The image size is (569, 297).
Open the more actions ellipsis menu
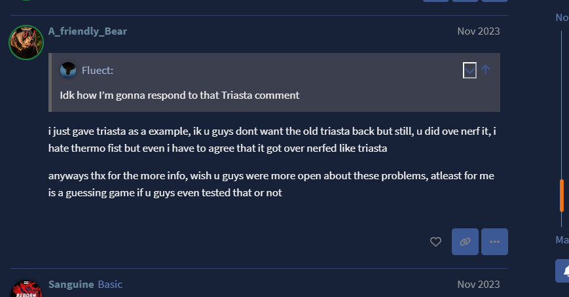(x=494, y=241)
